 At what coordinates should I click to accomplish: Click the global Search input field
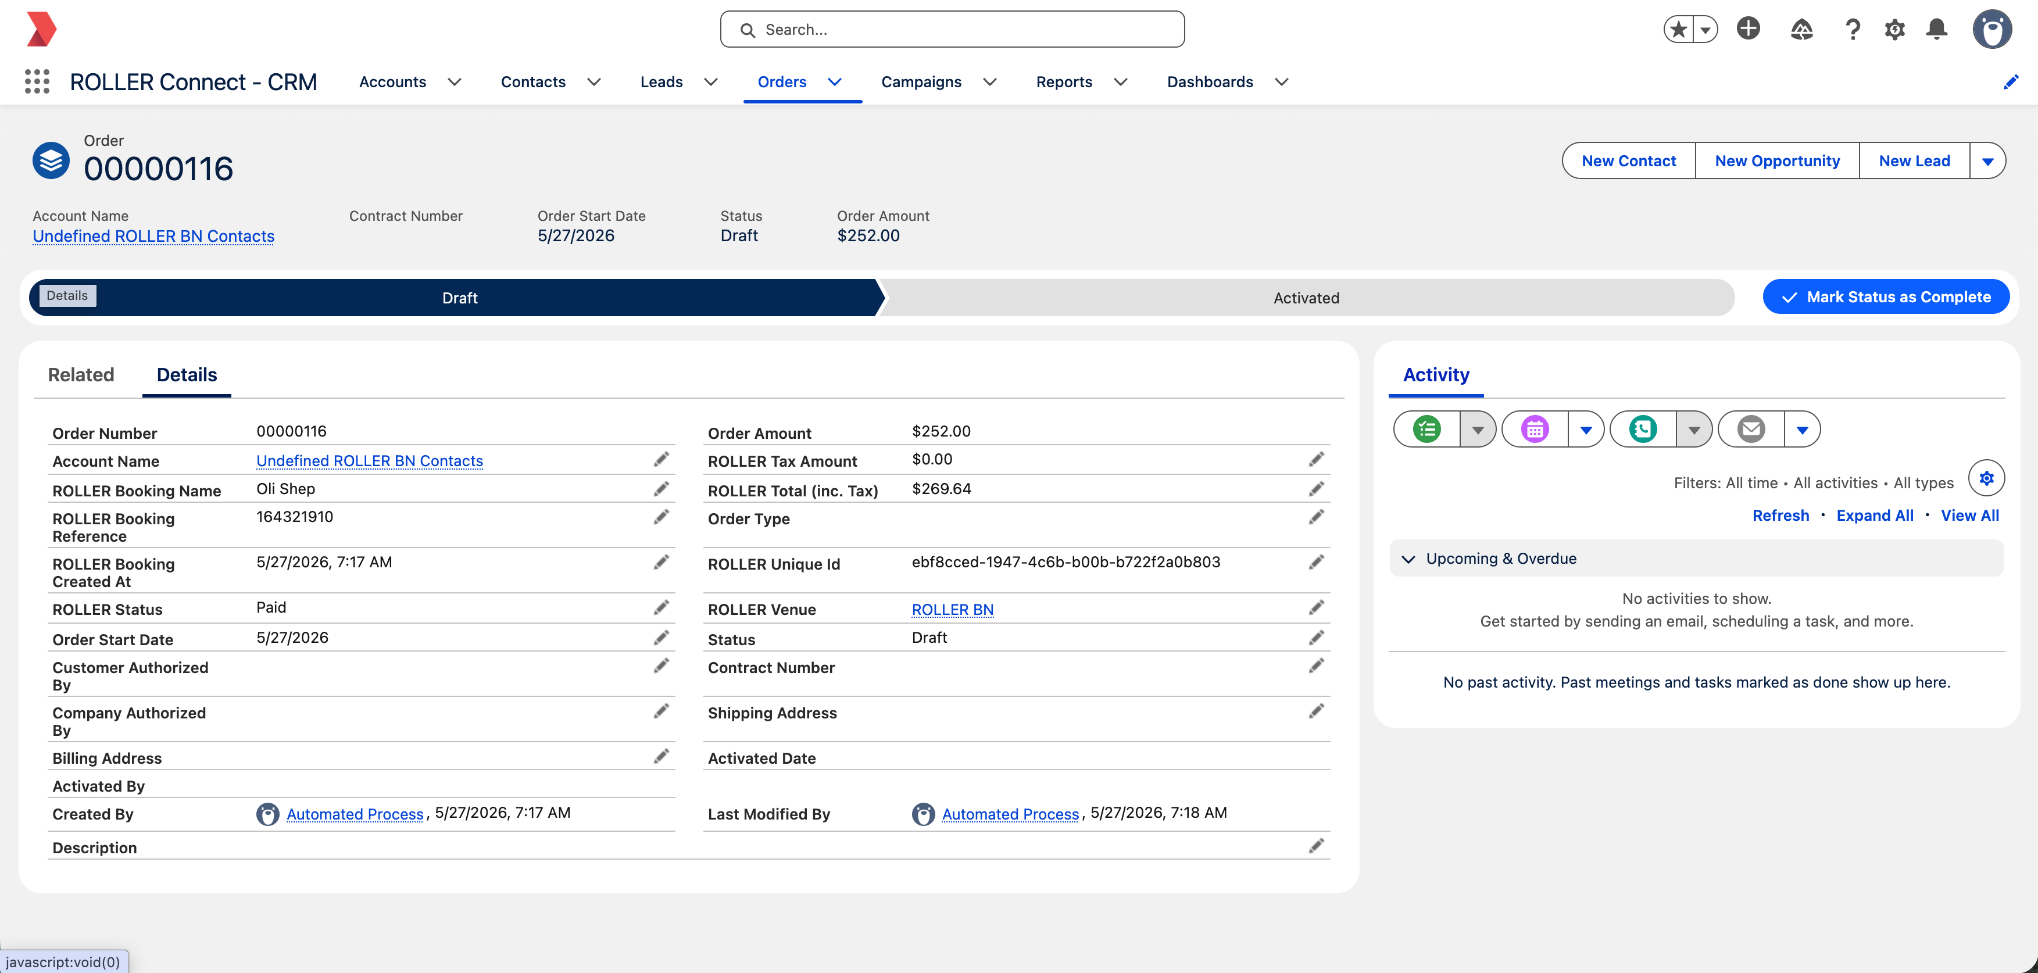953,30
